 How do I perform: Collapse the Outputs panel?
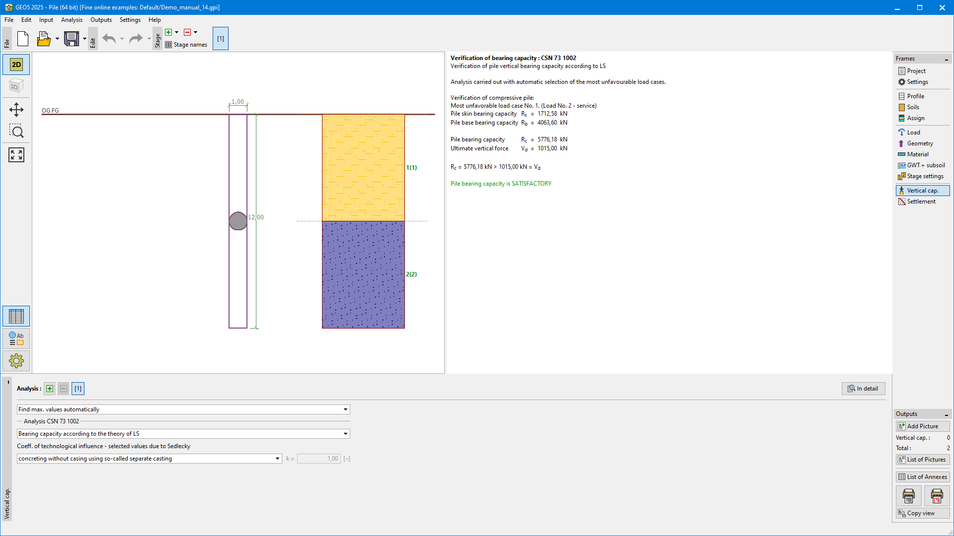tap(946, 414)
